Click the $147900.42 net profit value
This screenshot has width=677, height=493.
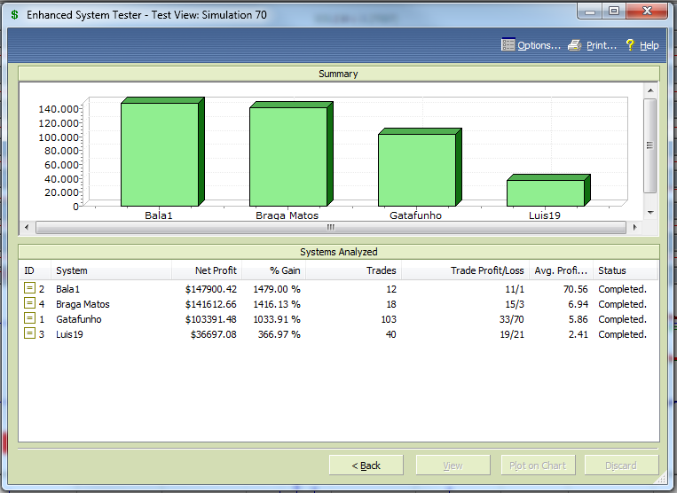[211, 289]
